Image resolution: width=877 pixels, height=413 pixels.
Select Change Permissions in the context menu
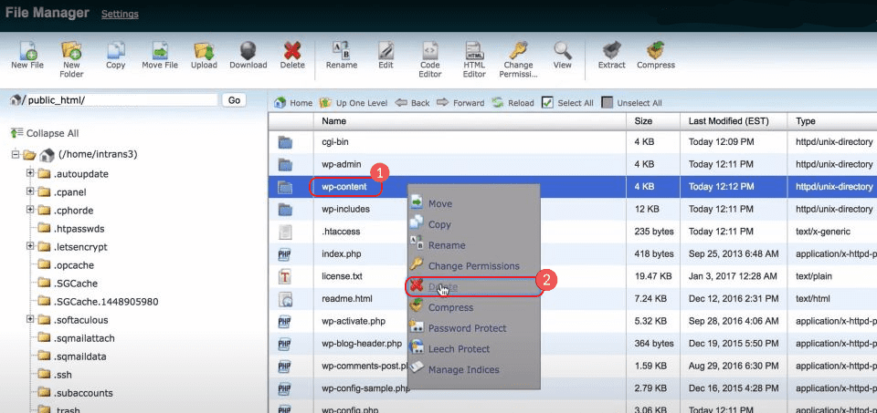[473, 266]
